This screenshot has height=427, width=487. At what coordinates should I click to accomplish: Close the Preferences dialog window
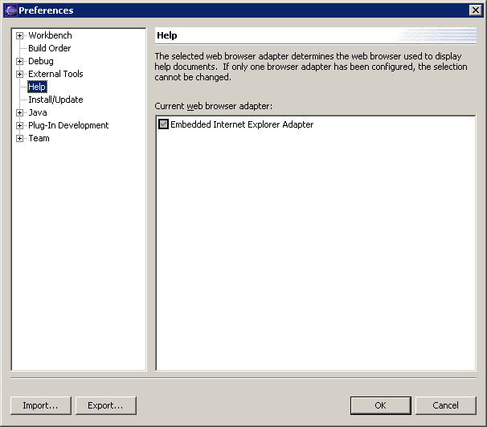coord(476,10)
